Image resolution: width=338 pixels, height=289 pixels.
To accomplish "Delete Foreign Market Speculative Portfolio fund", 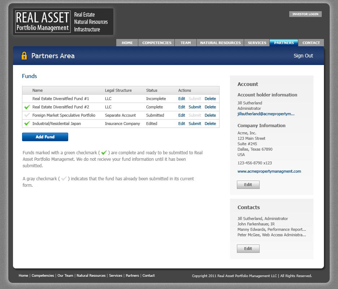I will (210, 115).
